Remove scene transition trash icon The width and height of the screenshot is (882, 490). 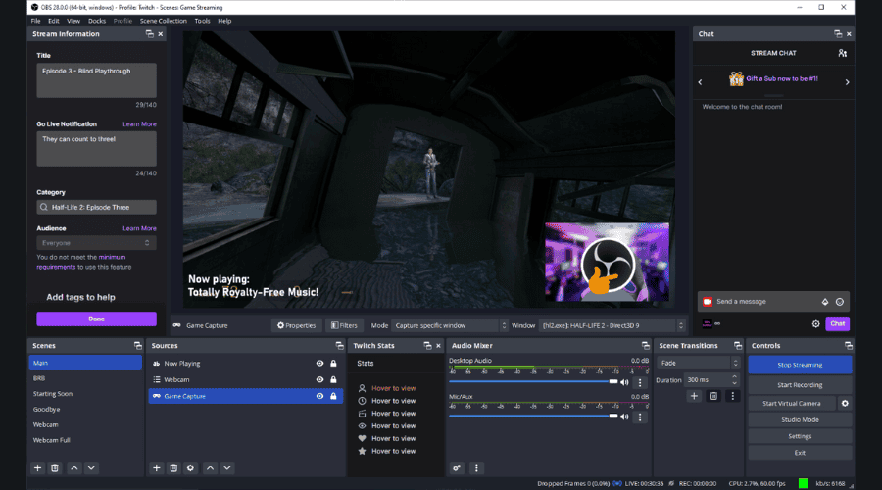(x=713, y=396)
